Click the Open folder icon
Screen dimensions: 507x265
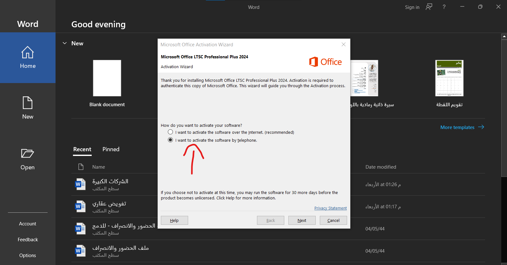(28, 153)
